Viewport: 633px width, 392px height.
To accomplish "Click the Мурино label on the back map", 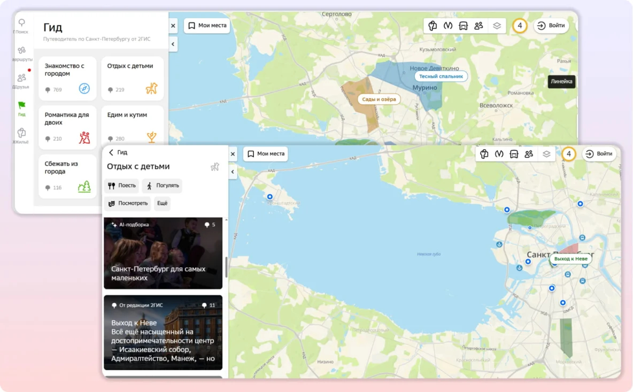I will point(424,88).
